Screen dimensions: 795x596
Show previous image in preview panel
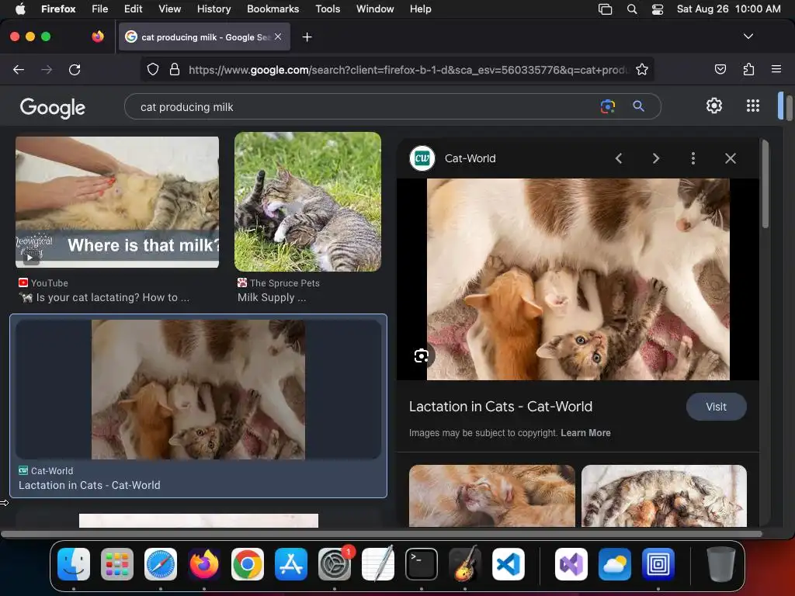[619, 158]
